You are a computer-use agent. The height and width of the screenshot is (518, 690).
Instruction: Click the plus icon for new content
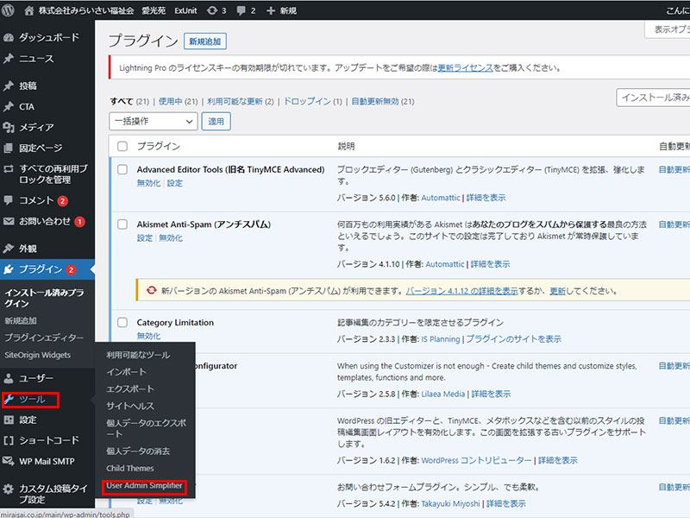pyautogui.click(x=271, y=10)
